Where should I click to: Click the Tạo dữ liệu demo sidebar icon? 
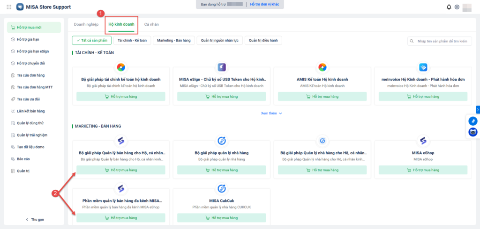click(13, 147)
